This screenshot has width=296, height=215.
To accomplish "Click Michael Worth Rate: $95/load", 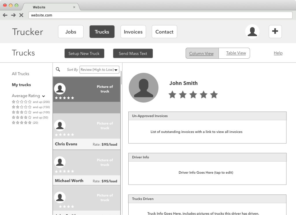I will pyautogui.click(x=105, y=181).
